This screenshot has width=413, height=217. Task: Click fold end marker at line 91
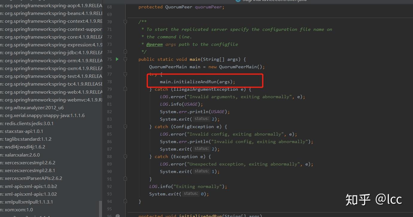pos(125,179)
